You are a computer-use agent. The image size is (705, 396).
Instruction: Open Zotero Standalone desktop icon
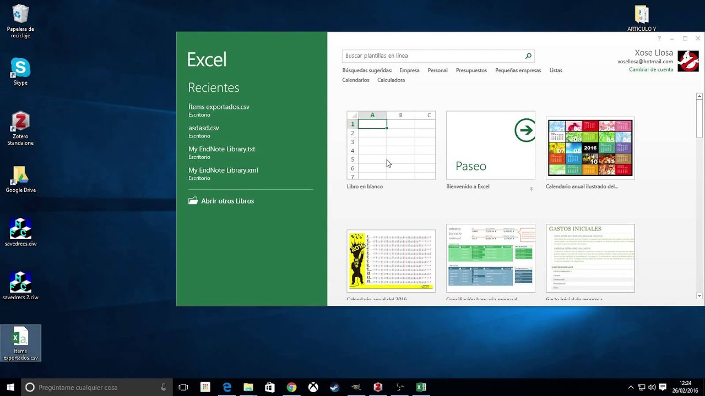coord(20,129)
